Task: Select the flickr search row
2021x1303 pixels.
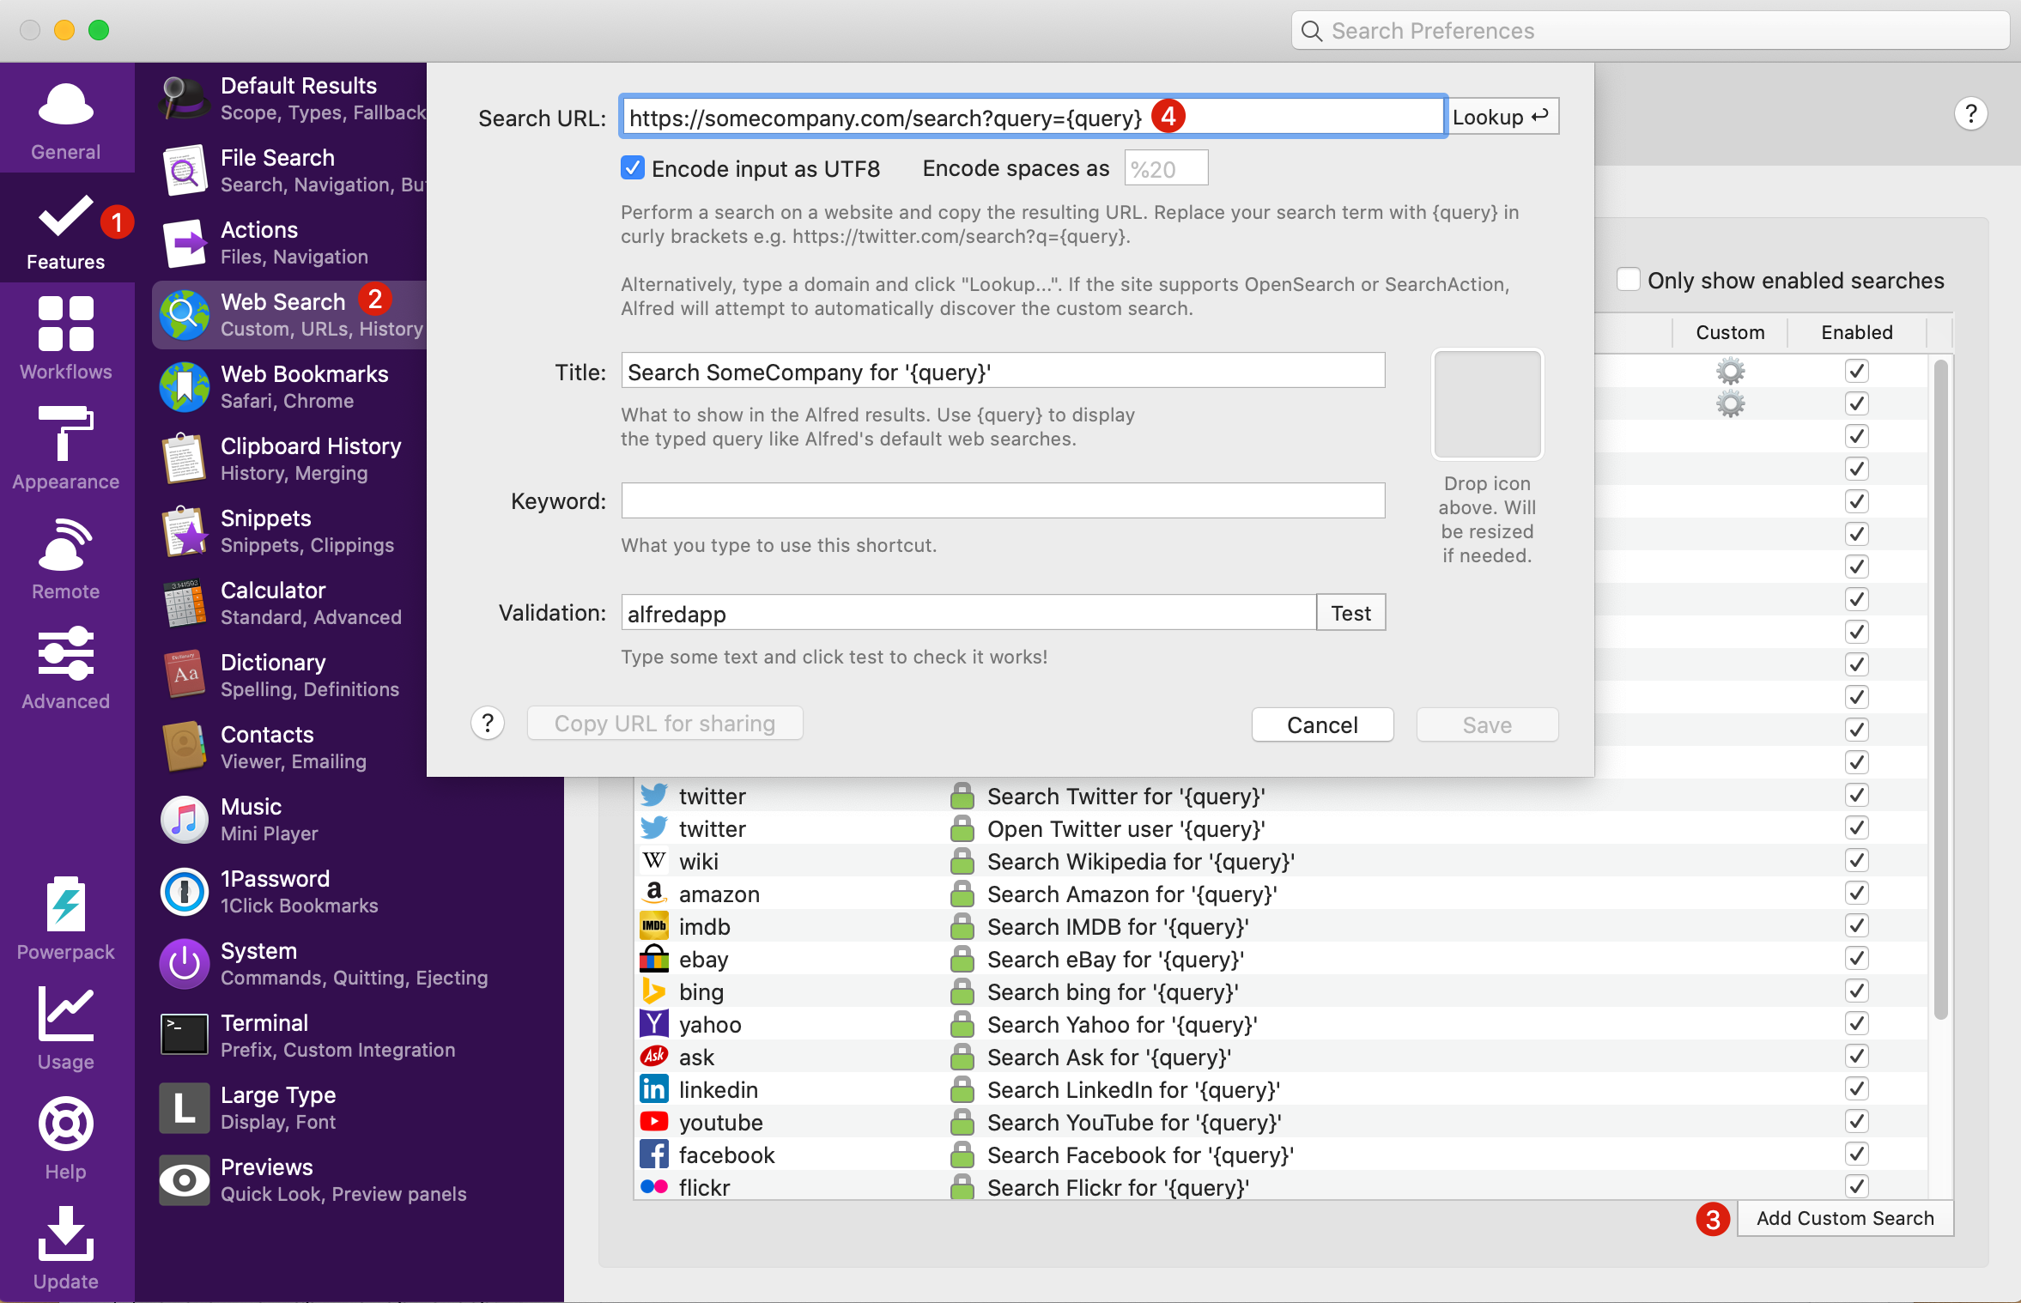Action: [x=1279, y=1186]
